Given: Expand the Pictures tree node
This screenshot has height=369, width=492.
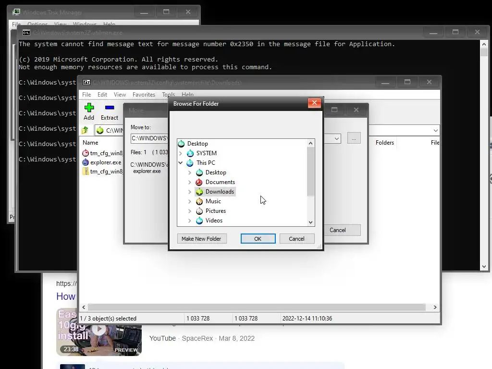Looking at the screenshot, I should pyautogui.click(x=189, y=211).
